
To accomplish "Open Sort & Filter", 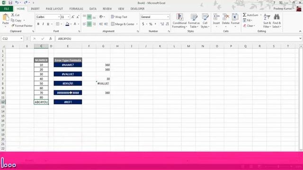I will click(267, 21).
